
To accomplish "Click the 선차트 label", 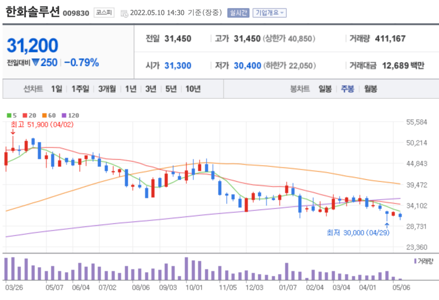I will (x=33, y=89).
